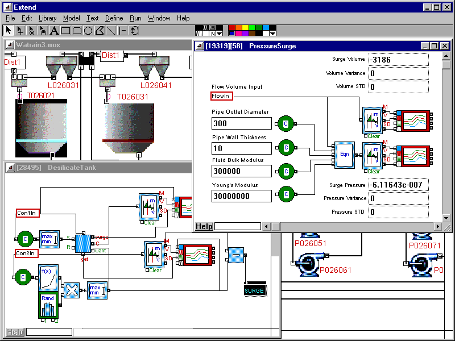The height and width of the screenshot is (341, 455).
Task: Click the Watrain3.mox window title bar
Action: tap(98, 45)
